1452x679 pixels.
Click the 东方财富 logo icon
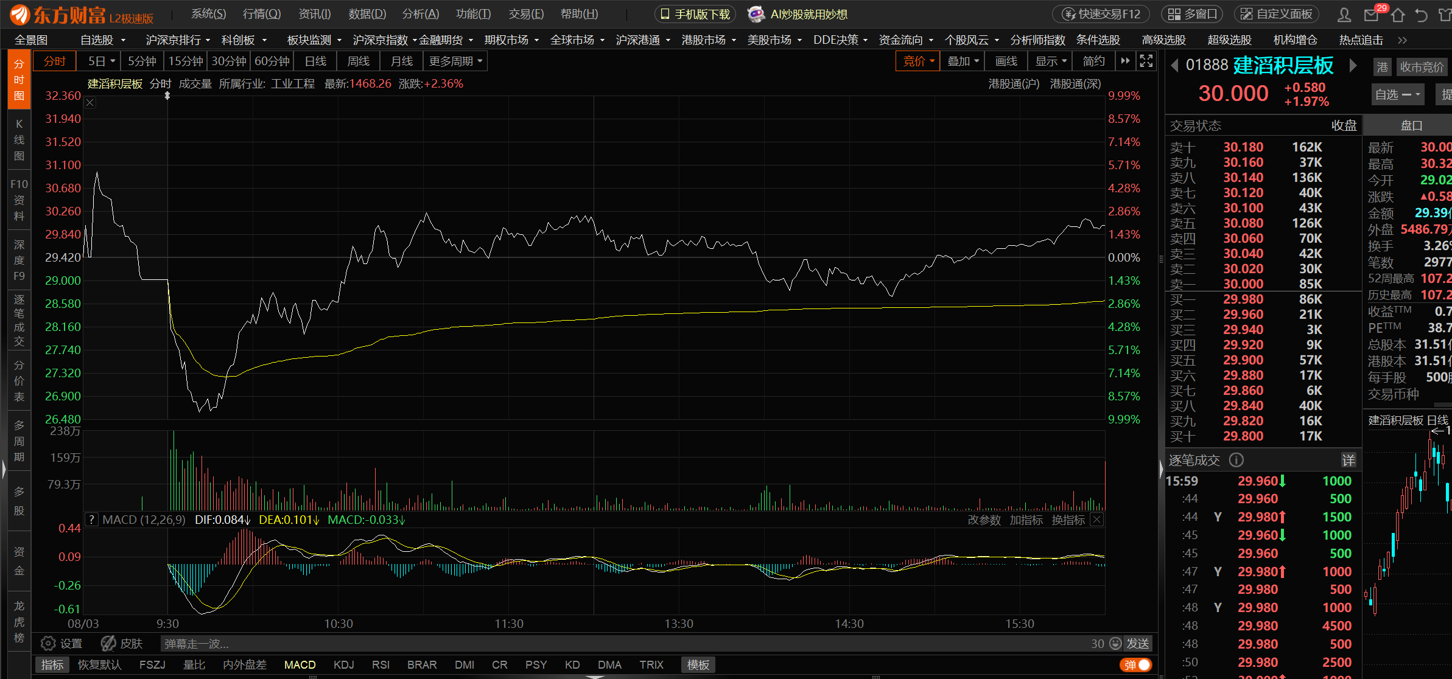(x=20, y=14)
